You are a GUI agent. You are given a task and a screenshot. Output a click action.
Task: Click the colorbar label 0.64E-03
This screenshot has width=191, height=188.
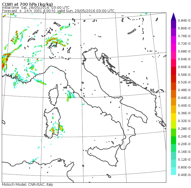point(184,59)
